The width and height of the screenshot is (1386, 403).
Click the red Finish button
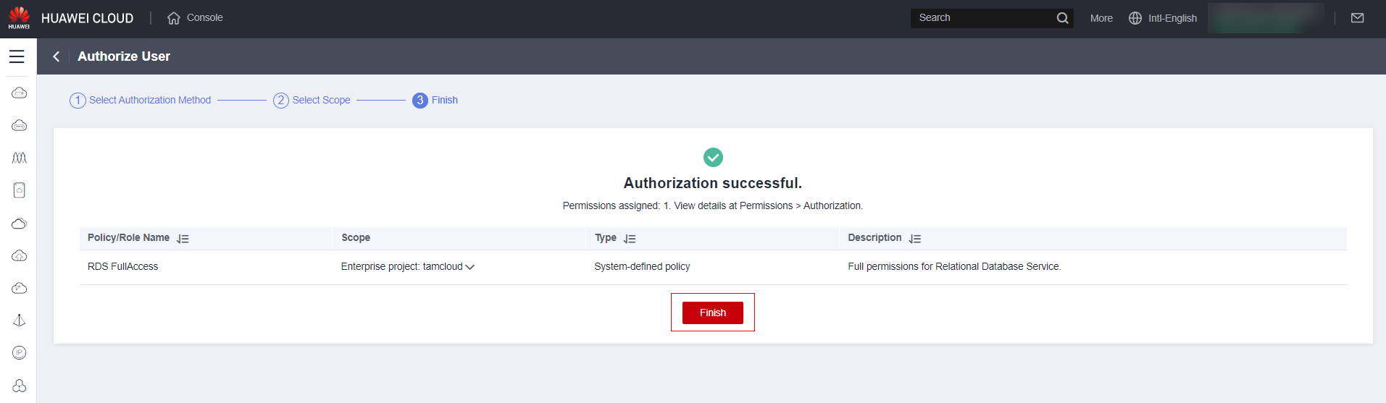point(712,313)
